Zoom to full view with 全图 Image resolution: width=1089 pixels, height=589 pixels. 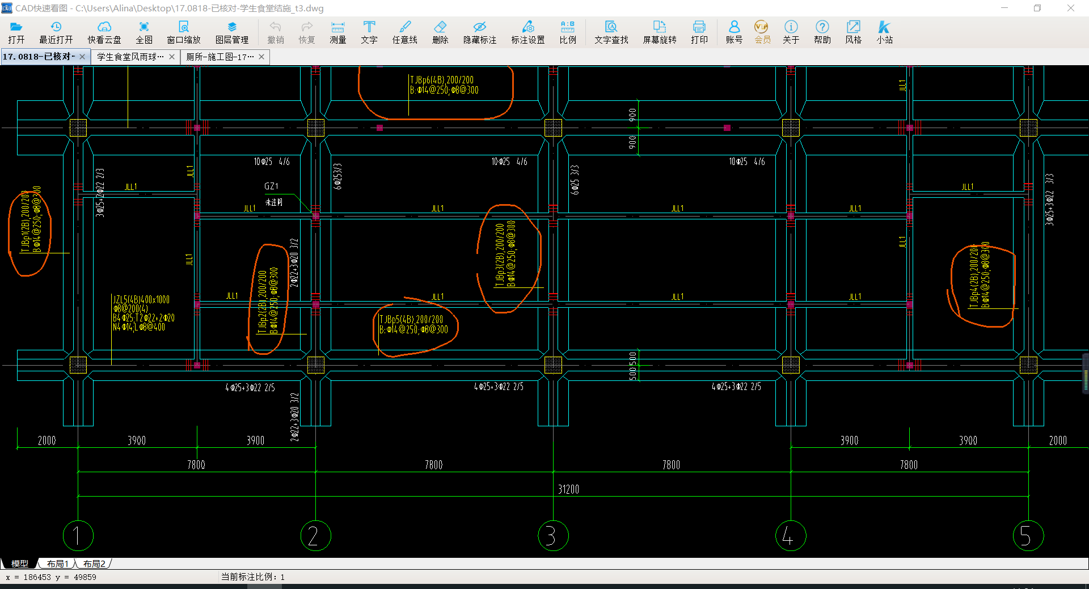[144, 32]
